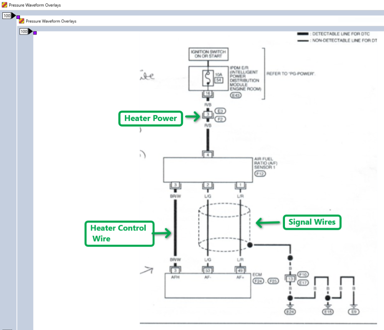384x330 pixels.
Task: Click the outer 100 zoom value box
Action: (7, 16)
